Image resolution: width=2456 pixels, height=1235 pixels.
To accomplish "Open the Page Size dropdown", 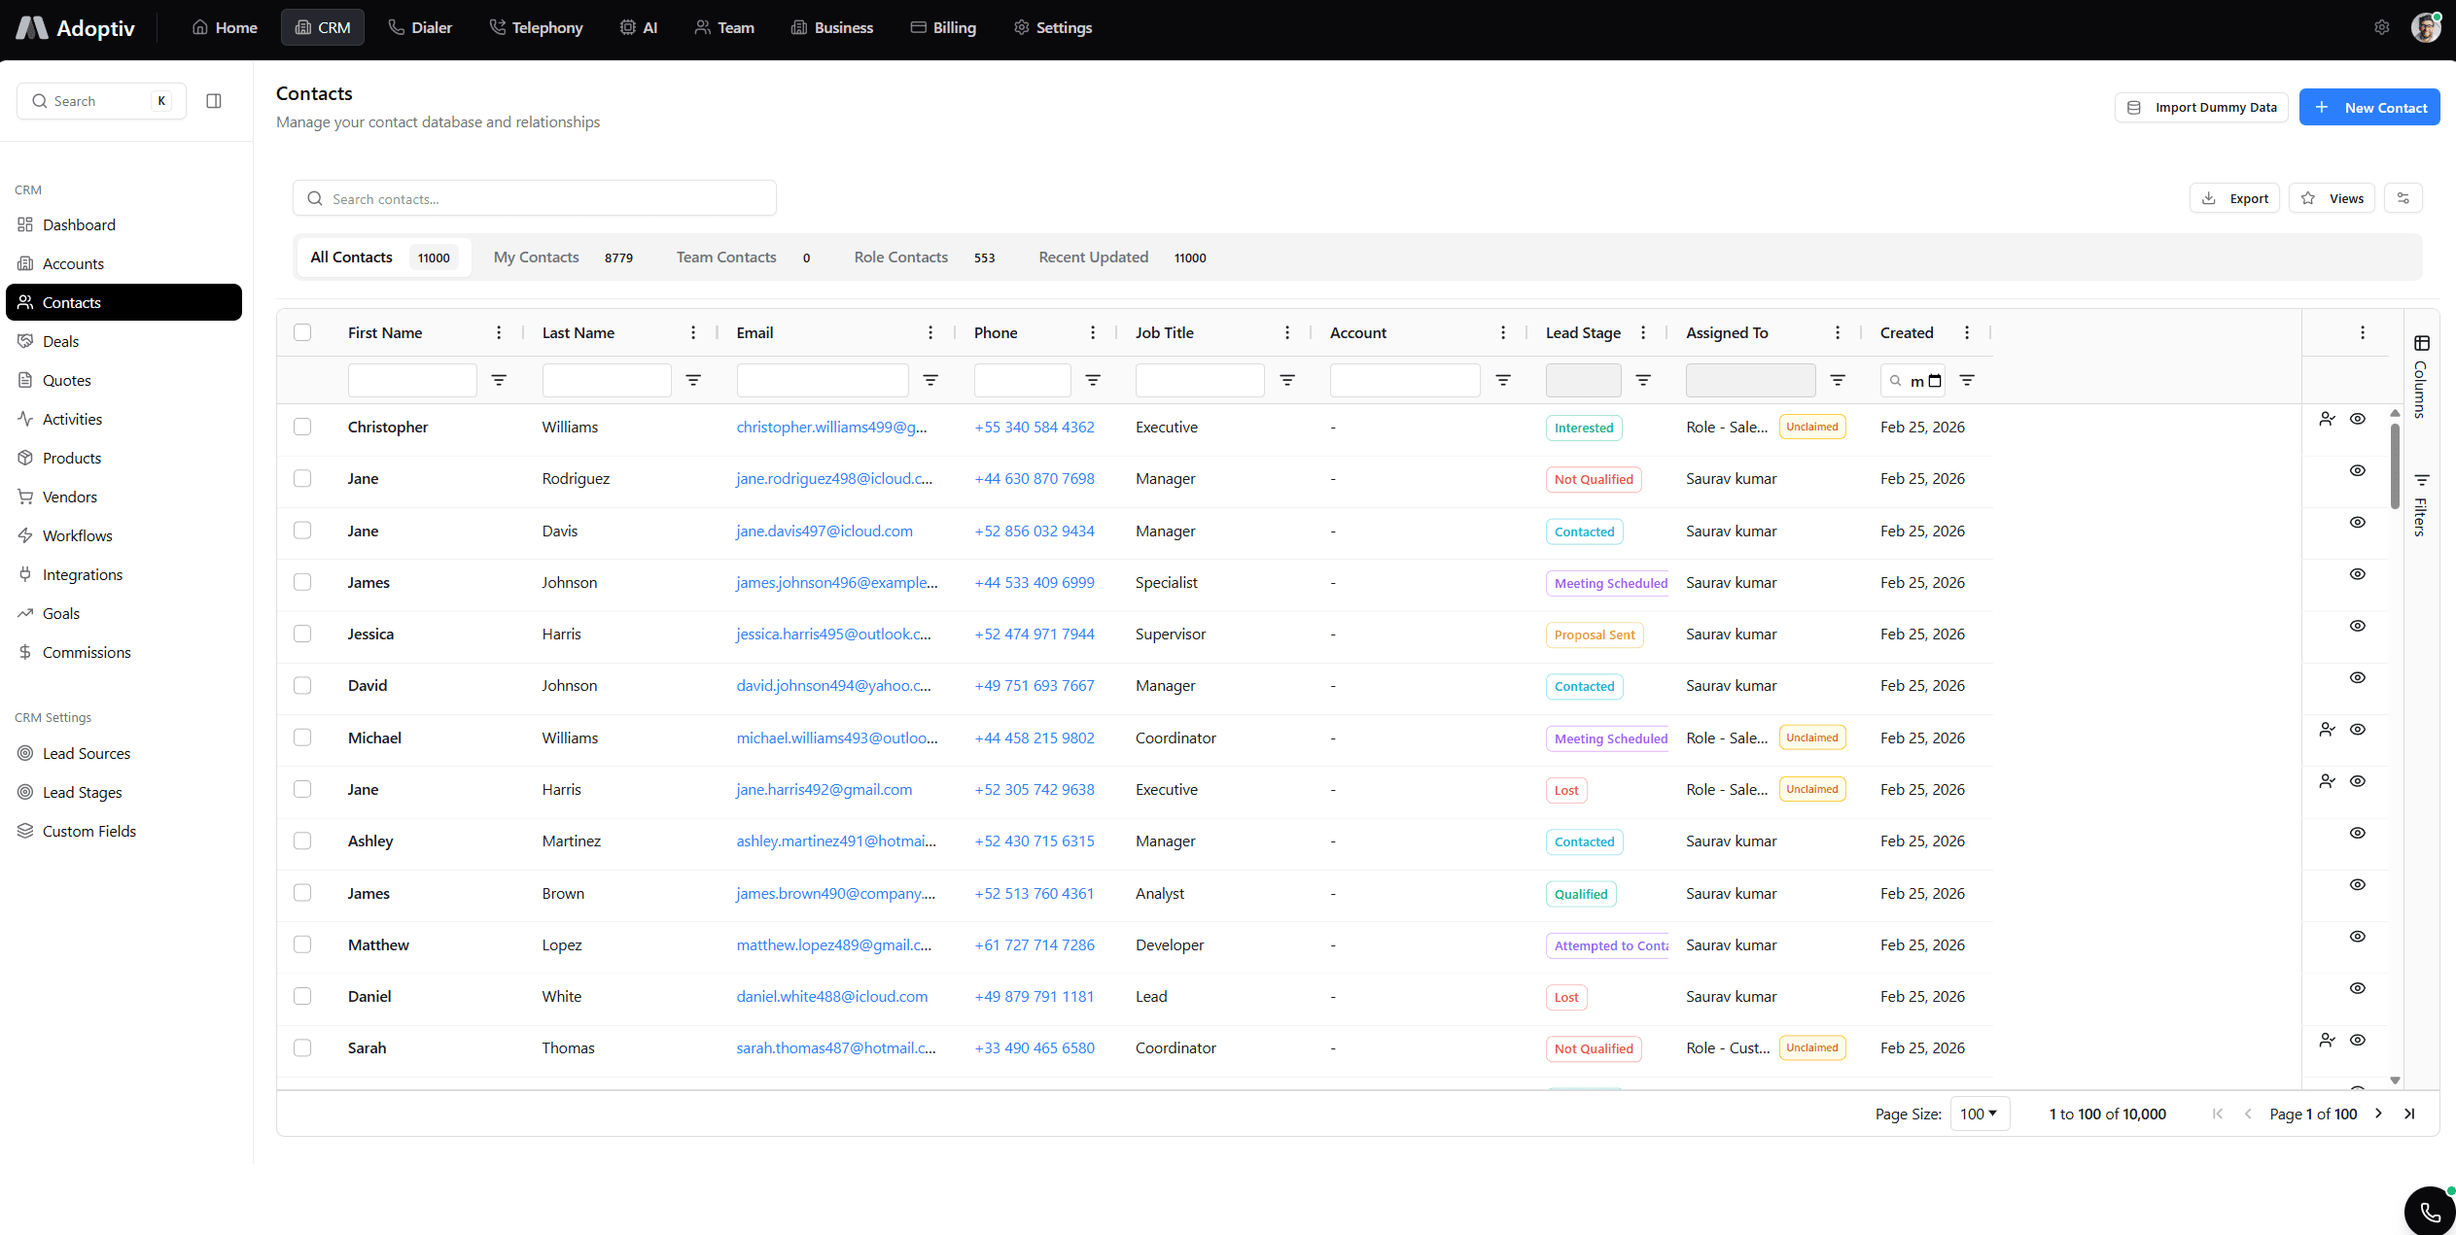I will [x=1980, y=1114].
